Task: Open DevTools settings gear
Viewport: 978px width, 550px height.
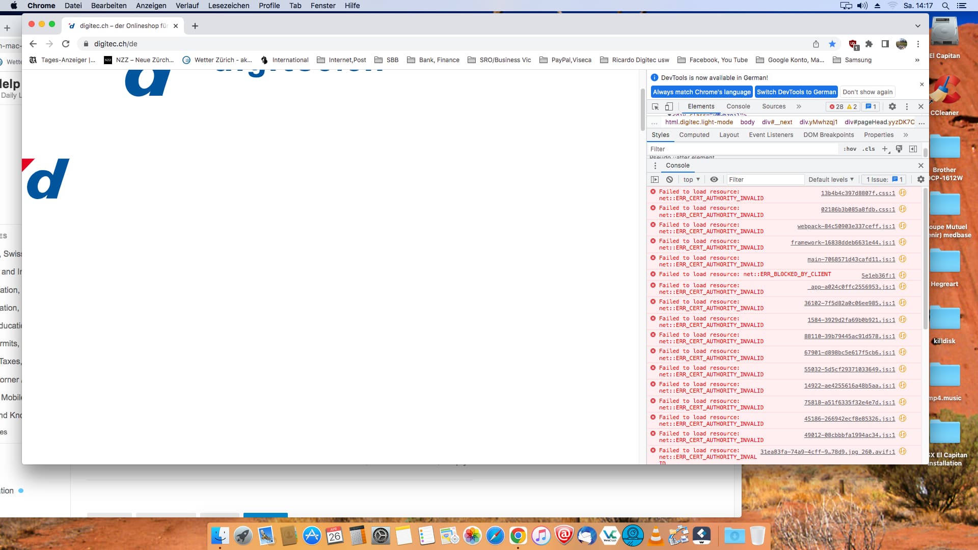Action: (x=892, y=106)
